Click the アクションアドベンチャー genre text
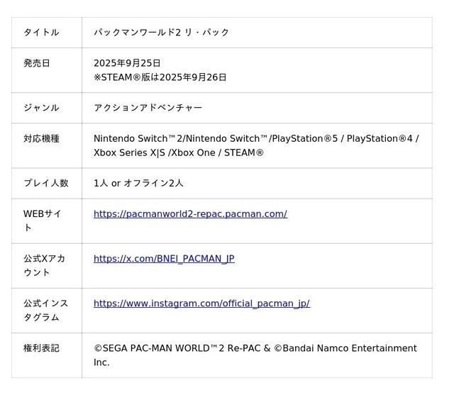The image size is (454, 395). tap(148, 108)
